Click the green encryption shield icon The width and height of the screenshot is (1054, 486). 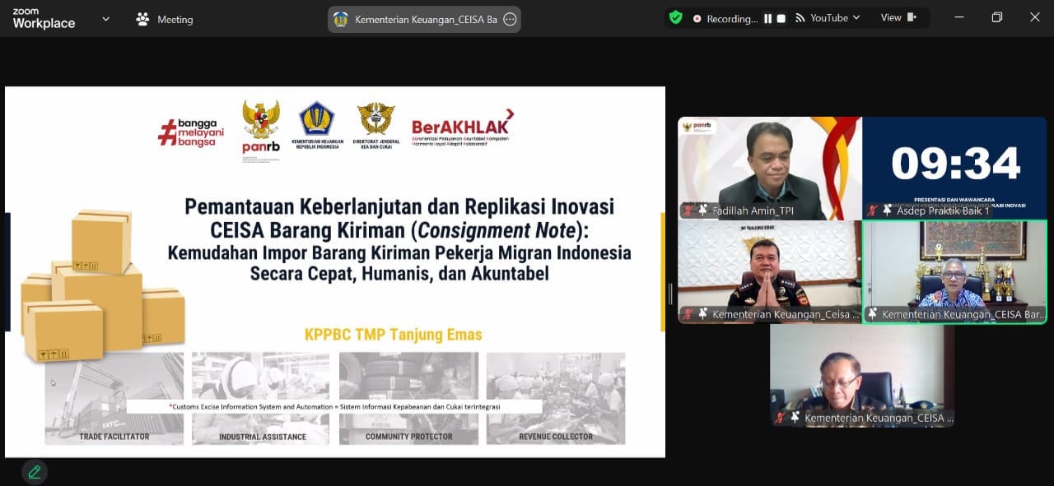[675, 17]
